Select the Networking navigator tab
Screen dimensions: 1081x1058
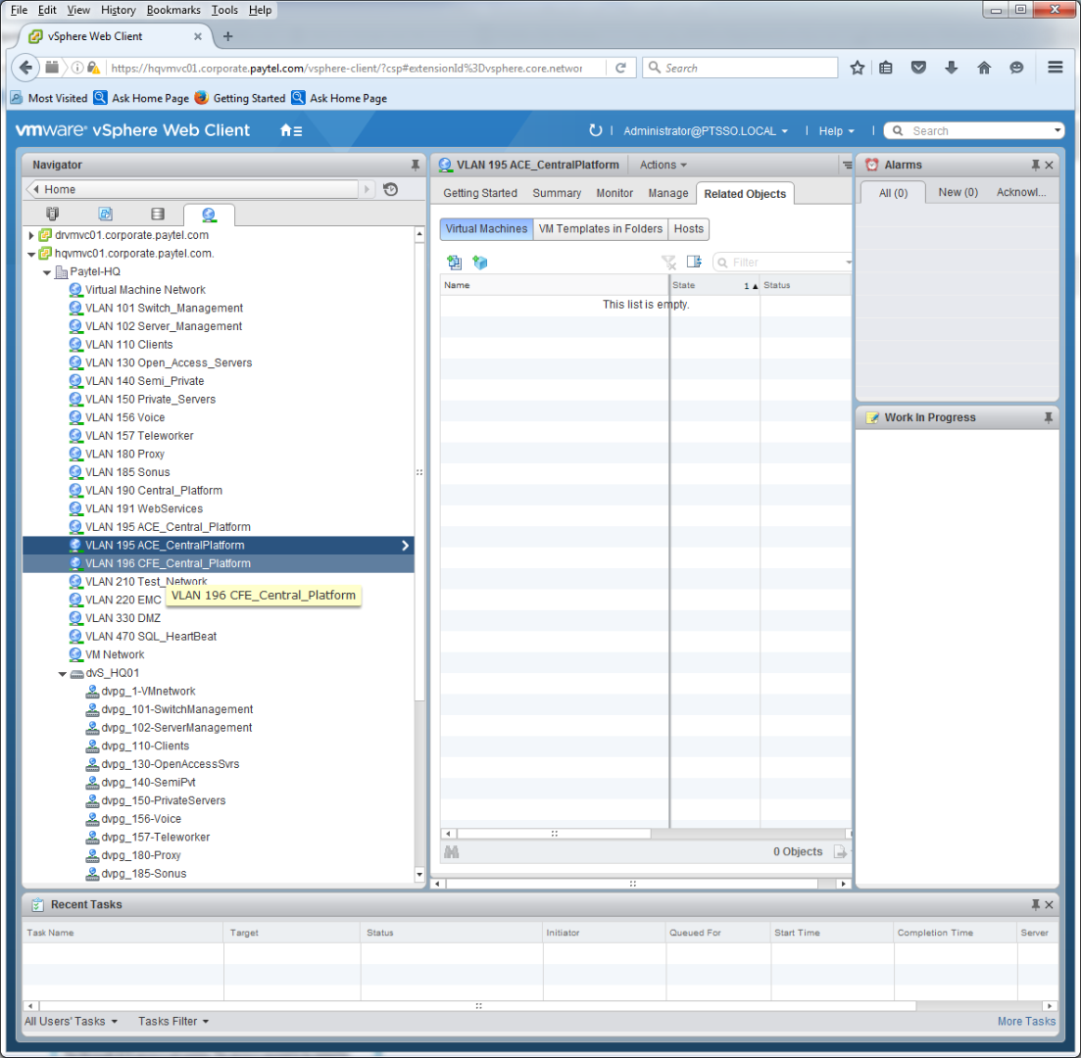pyautogui.click(x=209, y=215)
